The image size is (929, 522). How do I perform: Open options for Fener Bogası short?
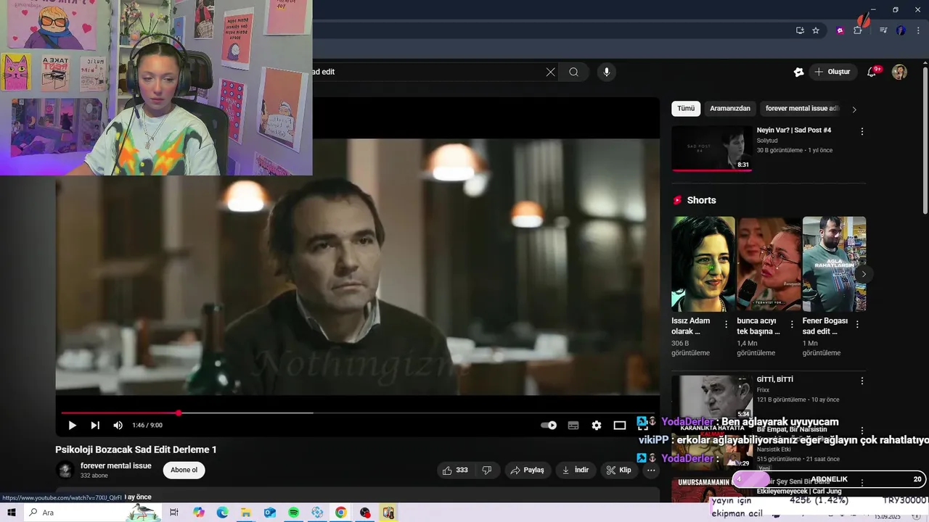(857, 324)
